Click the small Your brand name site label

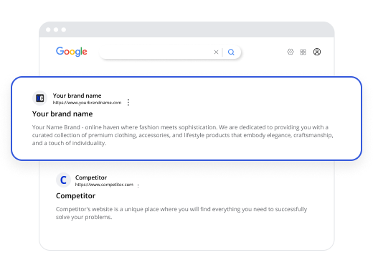[x=77, y=96]
